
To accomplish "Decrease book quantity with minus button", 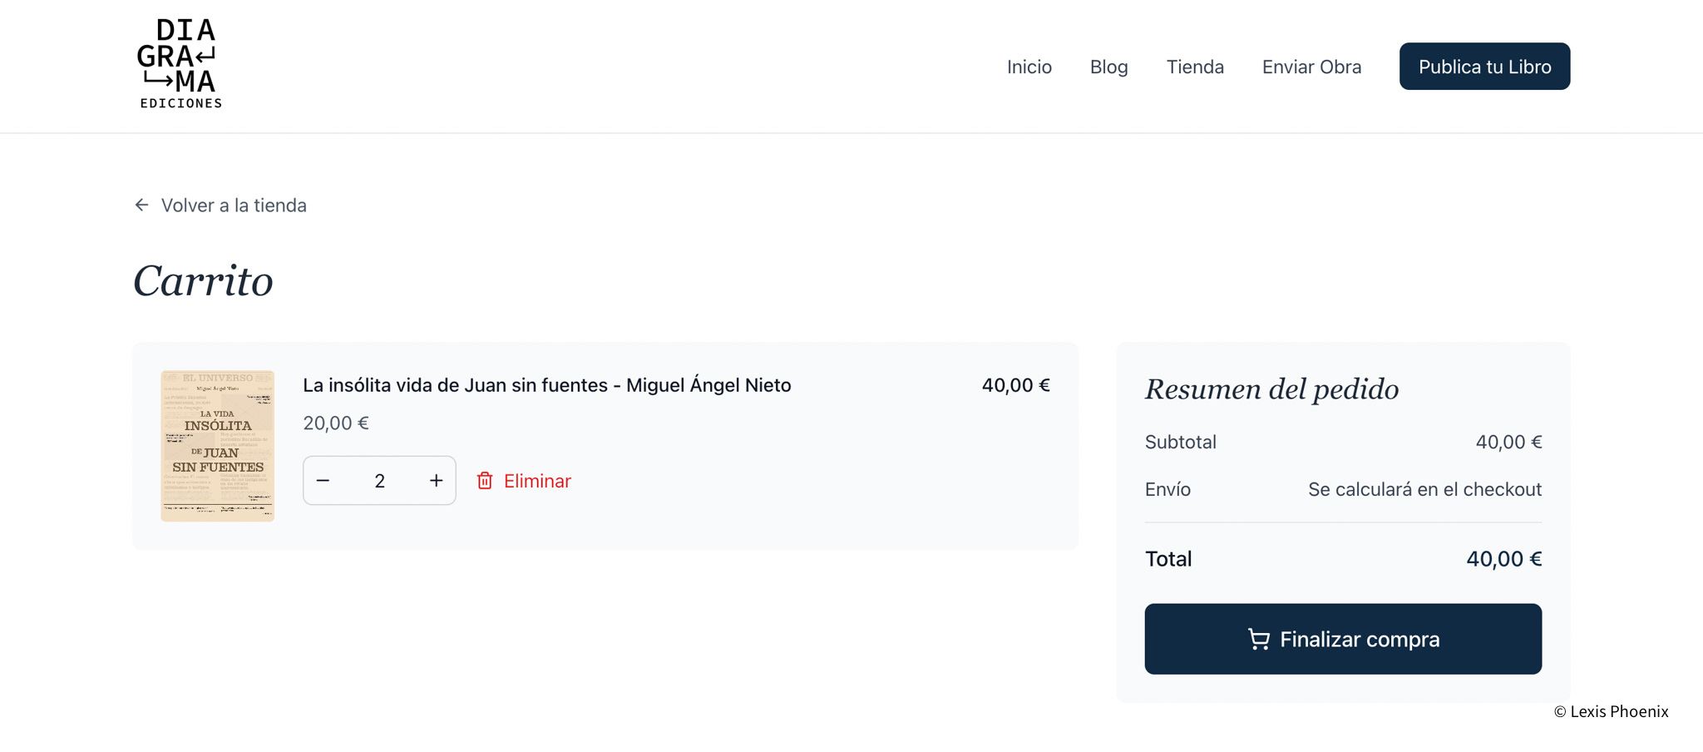I will [x=323, y=481].
